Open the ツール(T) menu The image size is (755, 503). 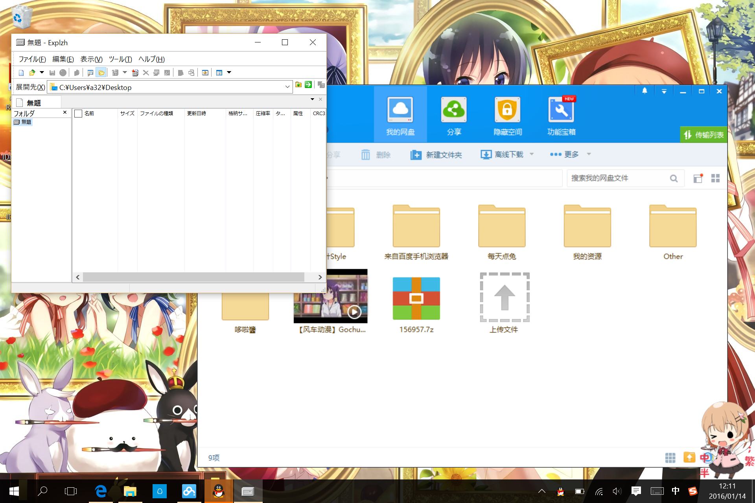pos(120,59)
